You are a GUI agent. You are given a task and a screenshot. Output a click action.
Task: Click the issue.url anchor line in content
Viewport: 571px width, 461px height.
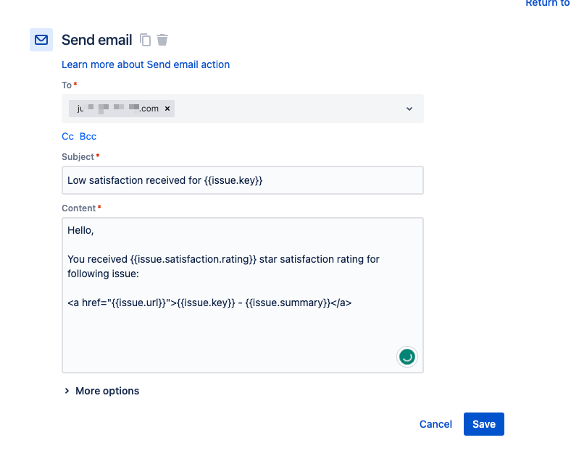(x=209, y=303)
